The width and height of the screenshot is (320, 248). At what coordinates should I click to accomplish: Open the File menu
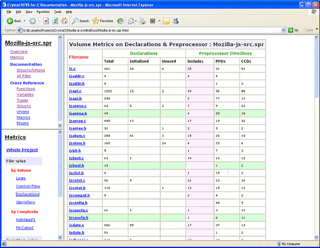[9, 12]
